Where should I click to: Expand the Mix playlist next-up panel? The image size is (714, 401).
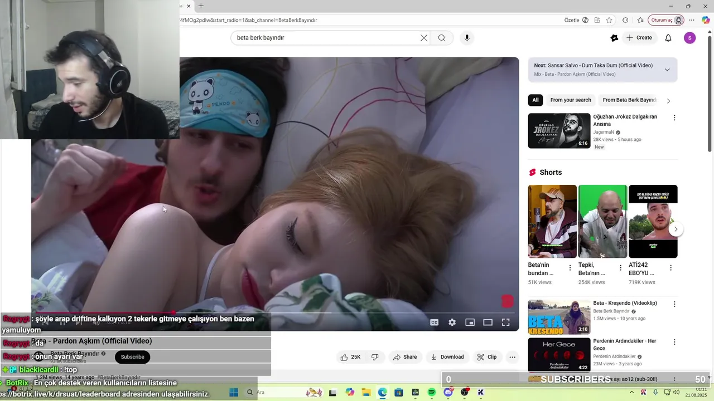667,70
